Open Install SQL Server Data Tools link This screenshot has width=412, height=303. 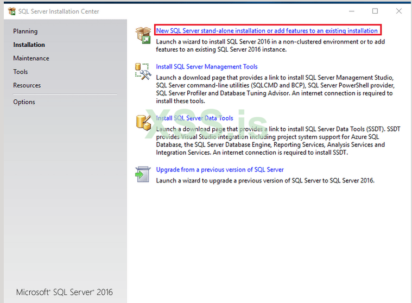[194, 118]
